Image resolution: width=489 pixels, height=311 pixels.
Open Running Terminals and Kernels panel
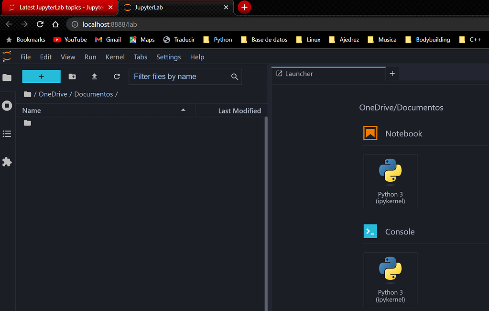tap(7, 106)
